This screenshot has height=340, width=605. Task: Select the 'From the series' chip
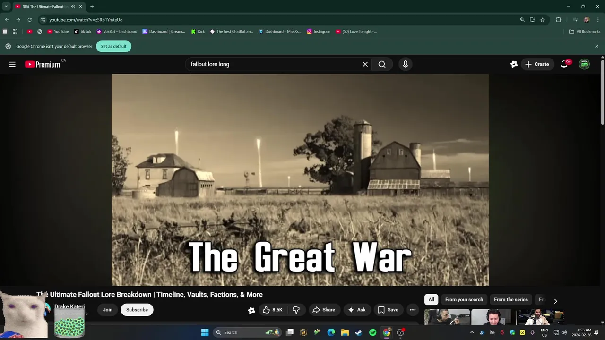pyautogui.click(x=511, y=300)
